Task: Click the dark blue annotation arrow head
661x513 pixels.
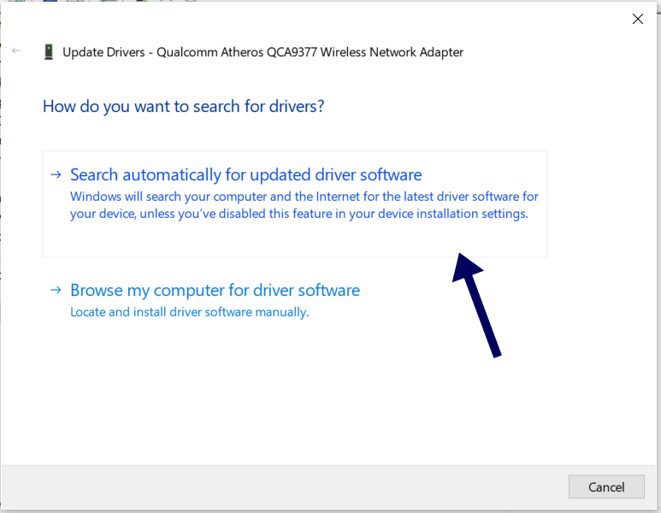Action: (x=466, y=267)
